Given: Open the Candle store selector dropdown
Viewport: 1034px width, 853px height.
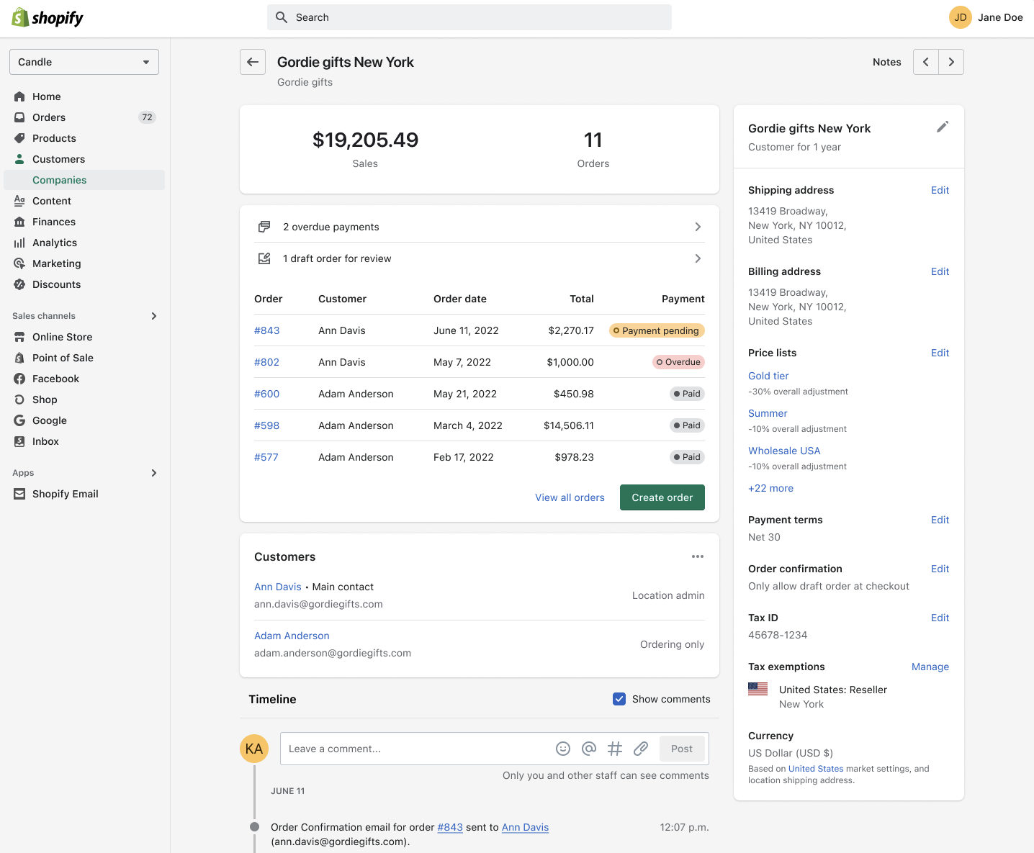Looking at the screenshot, I should click(x=84, y=62).
